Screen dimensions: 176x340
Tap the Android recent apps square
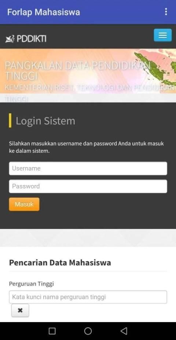click(52, 331)
